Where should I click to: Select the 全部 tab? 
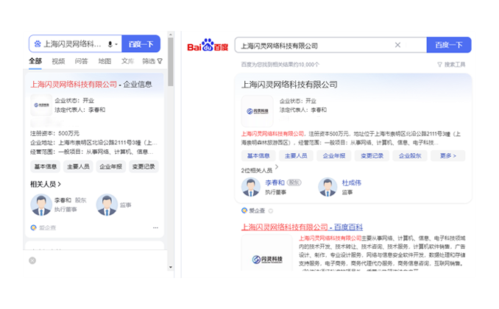coord(35,61)
